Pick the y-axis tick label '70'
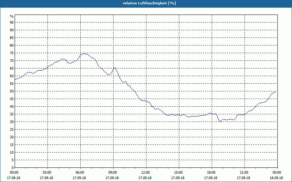292x182 pixels. (x=12, y=60)
